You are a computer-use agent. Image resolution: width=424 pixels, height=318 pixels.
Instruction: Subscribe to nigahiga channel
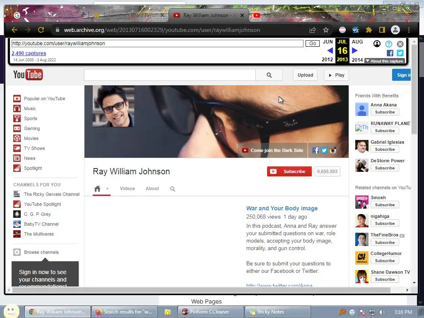point(385,223)
